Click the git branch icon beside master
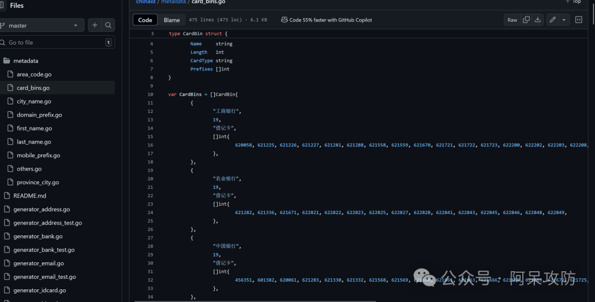Viewport: 595px width, 302px height. coord(2,25)
